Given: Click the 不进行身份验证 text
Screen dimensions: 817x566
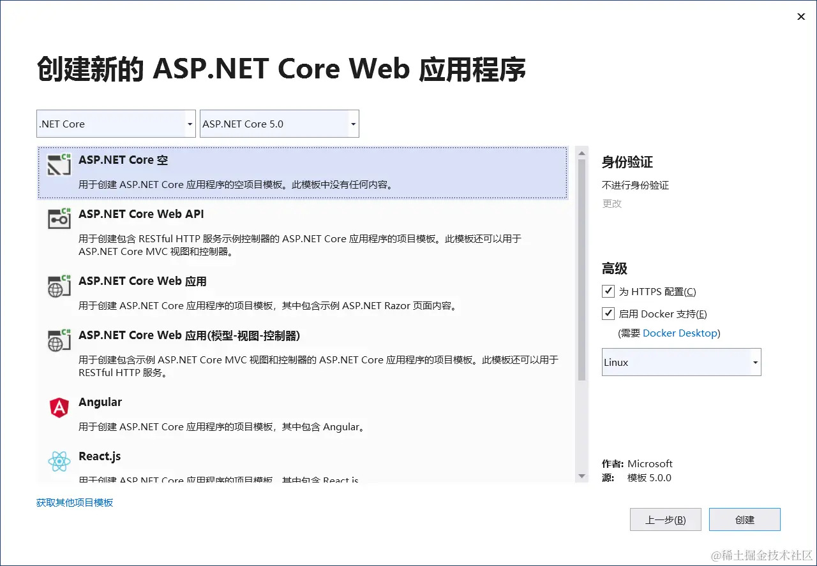Looking at the screenshot, I should click(636, 185).
